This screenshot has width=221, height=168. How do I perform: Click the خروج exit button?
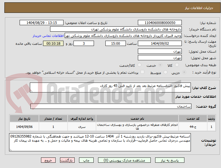click(48, 160)
